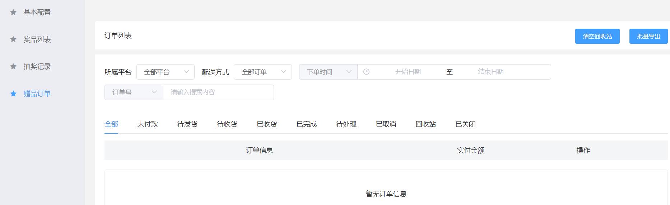Switch to the 全部 tab
This screenshot has height=205, width=670.
pyautogui.click(x=111, y=124)
